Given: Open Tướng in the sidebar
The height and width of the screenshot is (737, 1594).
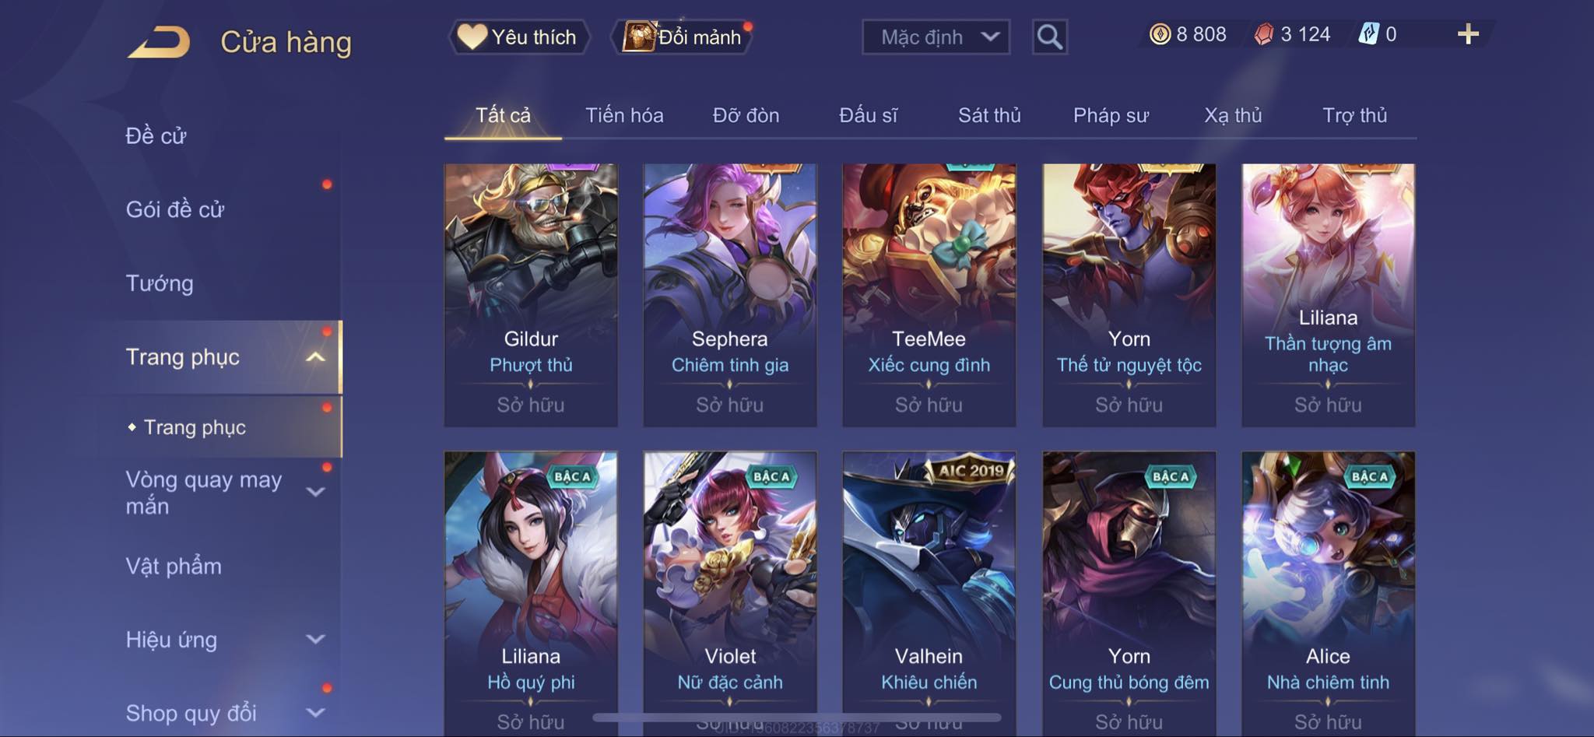Looking at the screenshot, I should pos(160,283).
